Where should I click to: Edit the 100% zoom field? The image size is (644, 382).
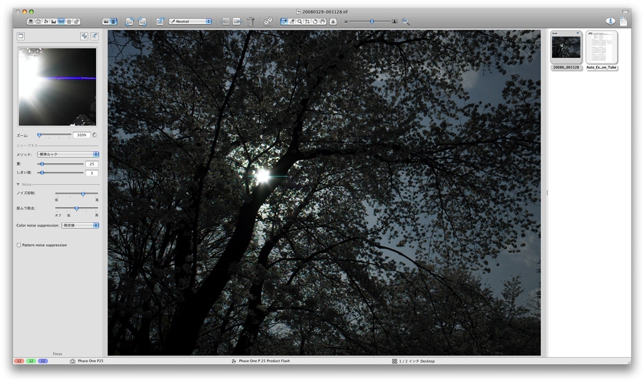82,135
